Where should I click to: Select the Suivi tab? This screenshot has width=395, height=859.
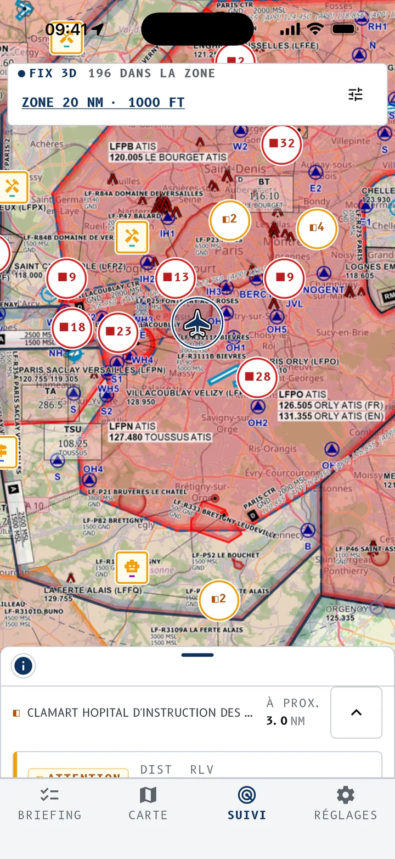[x=247, y=804]
